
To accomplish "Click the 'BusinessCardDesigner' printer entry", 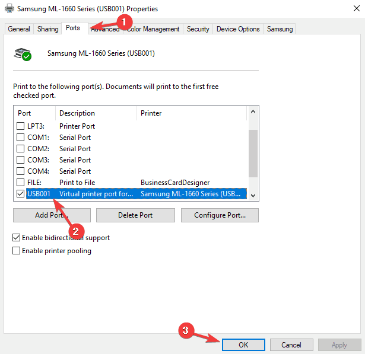I will (x=175, y=183).
